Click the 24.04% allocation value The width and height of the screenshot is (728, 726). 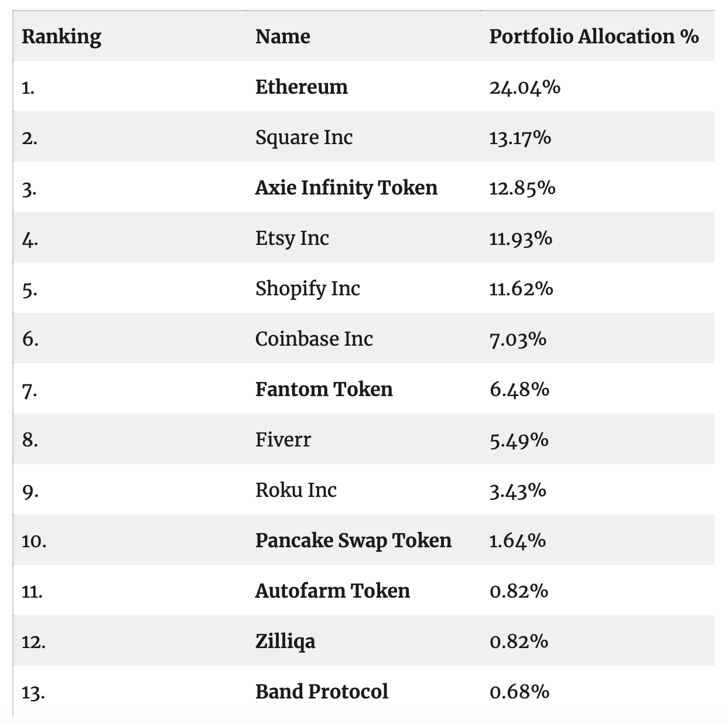(525, 87)
